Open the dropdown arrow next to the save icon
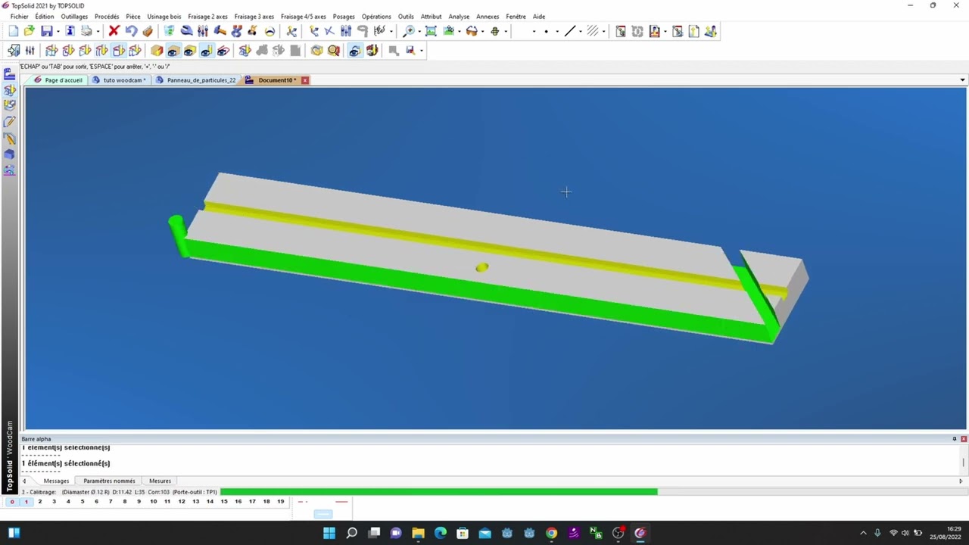This screenshot has width=969, height=545. coord(58,32)
